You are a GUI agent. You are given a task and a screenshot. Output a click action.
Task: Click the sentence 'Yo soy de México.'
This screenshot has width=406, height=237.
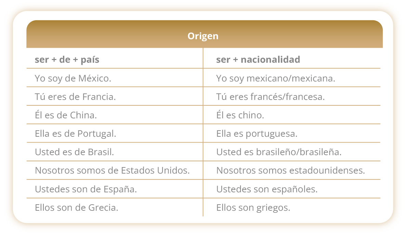tap(73, 78)
